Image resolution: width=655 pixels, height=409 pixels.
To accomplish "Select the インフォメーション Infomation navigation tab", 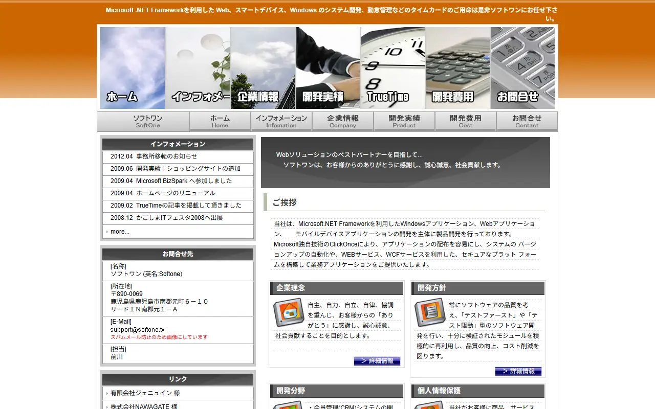I will pos(281,122).
